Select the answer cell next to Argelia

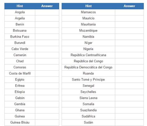(x=47, y=18)
